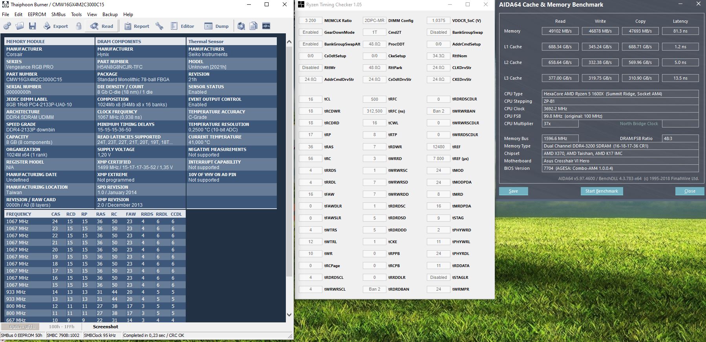
Task: Click the GearDownMode value field
Action: point(311,32)
